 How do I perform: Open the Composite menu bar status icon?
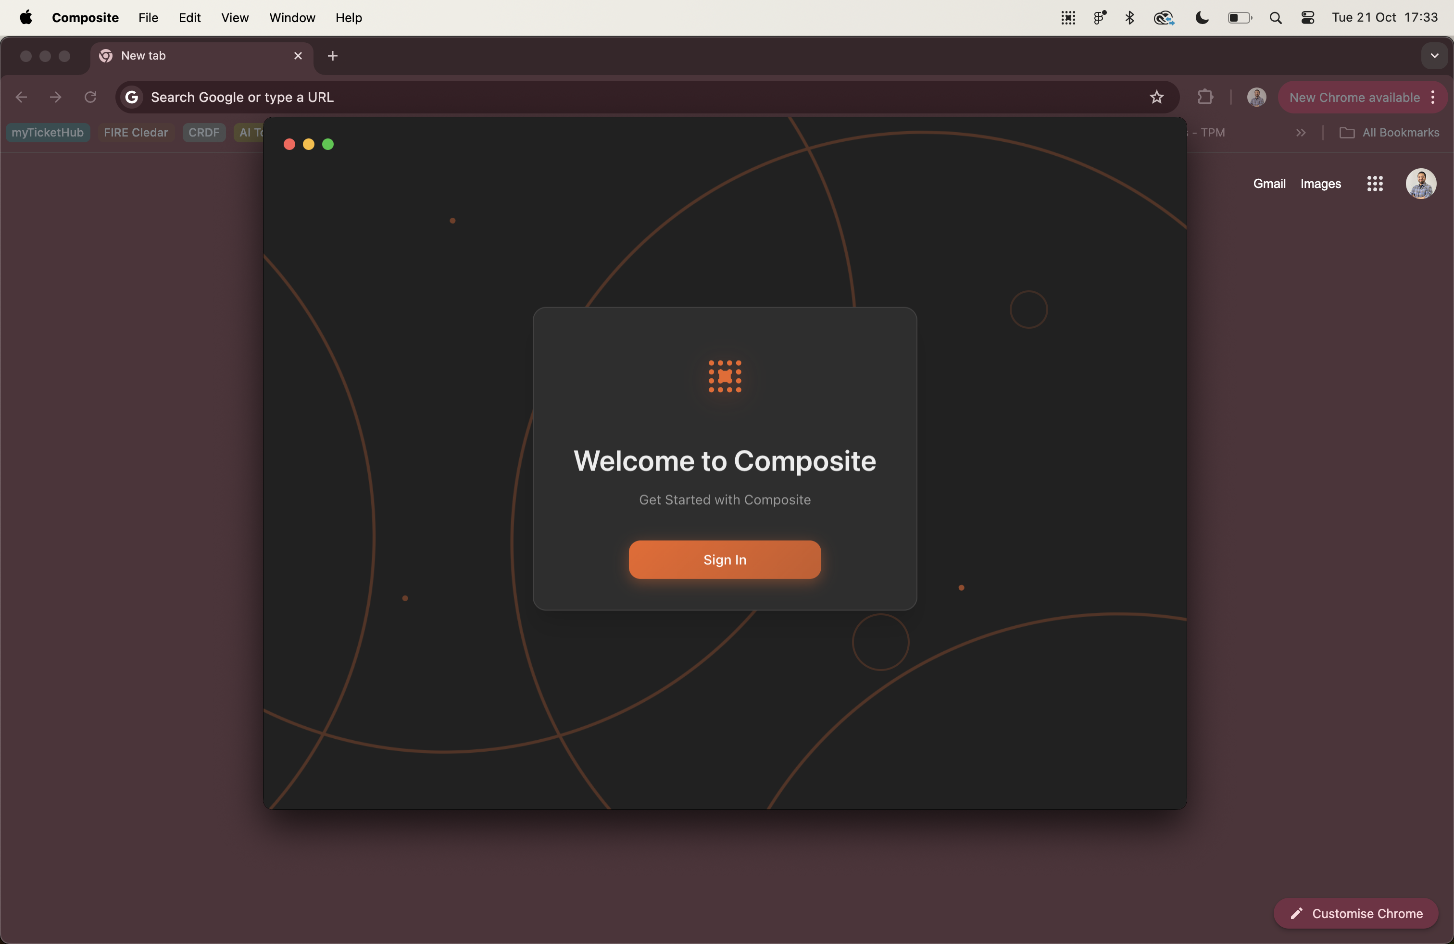point(1068,18)
